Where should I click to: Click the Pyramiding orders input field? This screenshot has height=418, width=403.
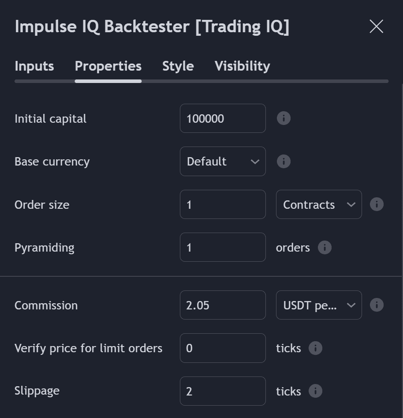pyautogui.click(x=223, y=247)
